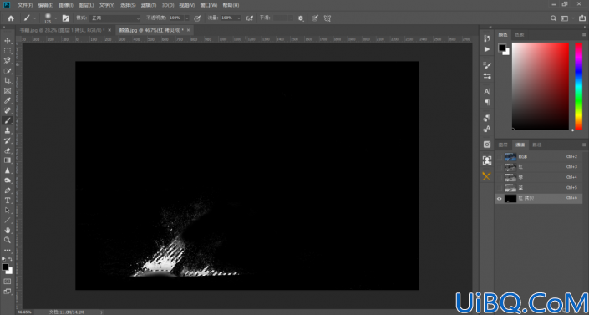
Task: Toggle visibility of RGB channel
Action: [x=500, y=157]
